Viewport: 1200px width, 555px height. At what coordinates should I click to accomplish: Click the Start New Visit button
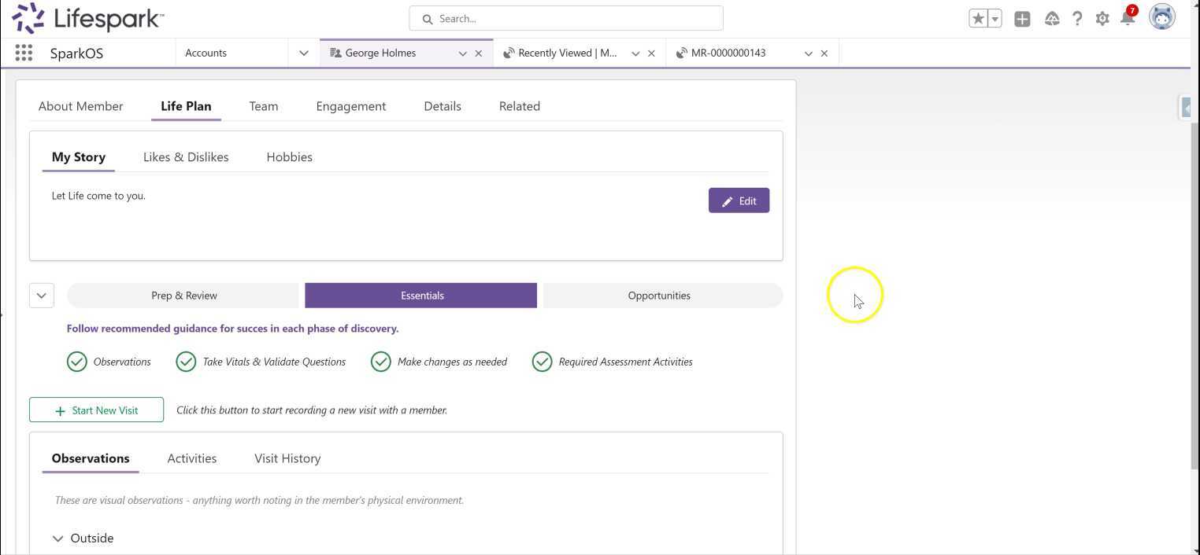(97, 410)
